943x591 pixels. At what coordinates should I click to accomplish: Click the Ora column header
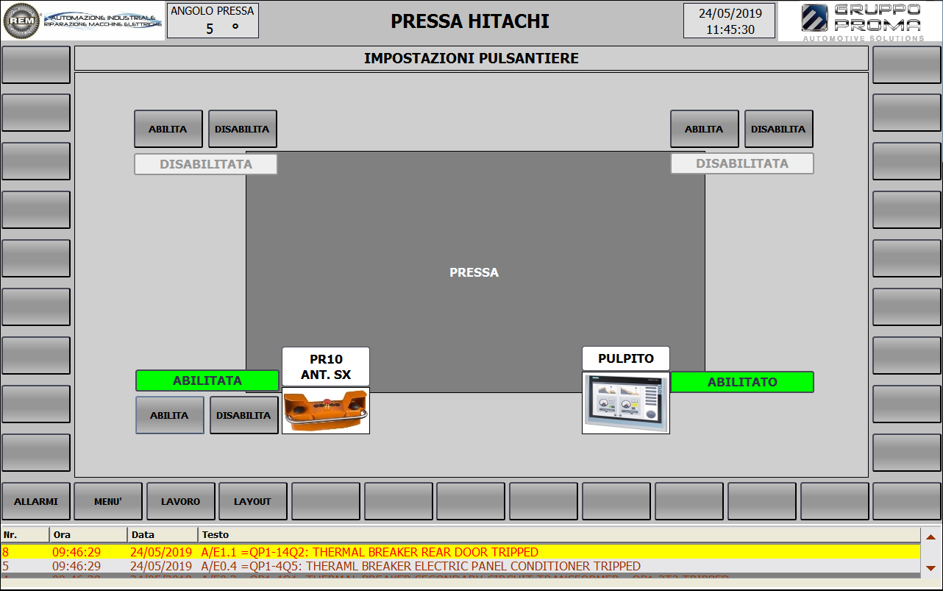click(88, 534)
